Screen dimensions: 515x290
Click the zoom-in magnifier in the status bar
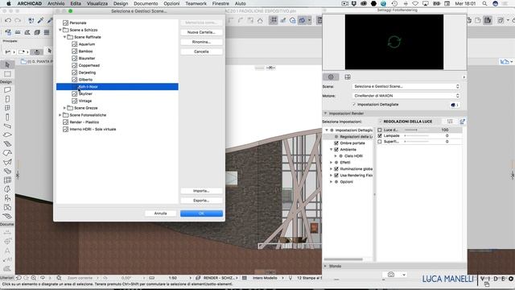click(x=34, y=278)
